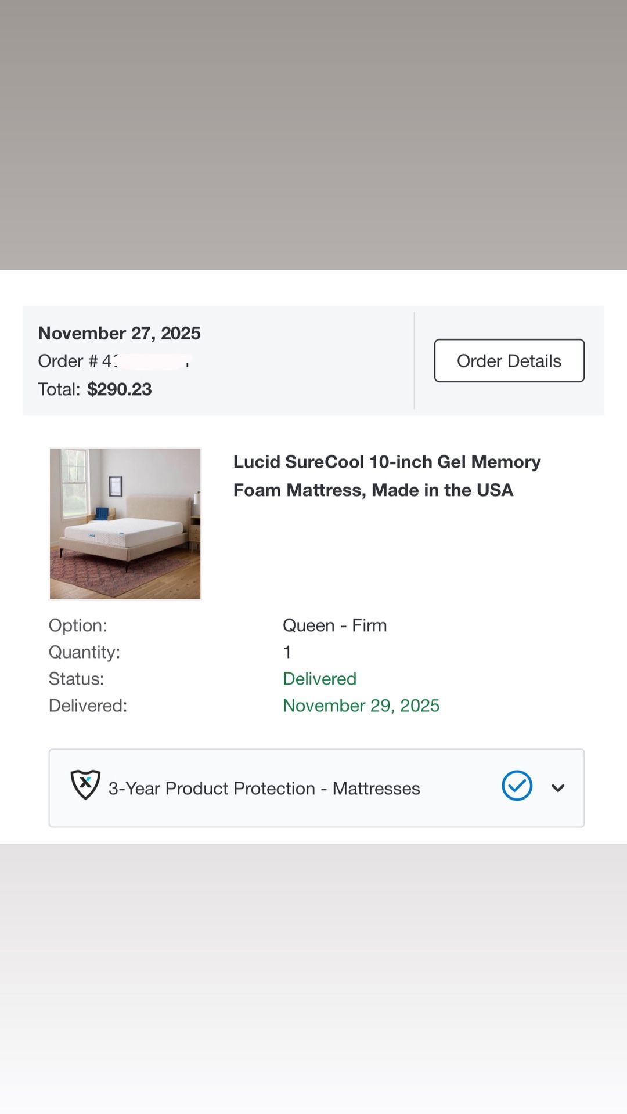Click the Total: label in order header
The height and width of the screenshot is (1114, 627).
coord(59,389)
